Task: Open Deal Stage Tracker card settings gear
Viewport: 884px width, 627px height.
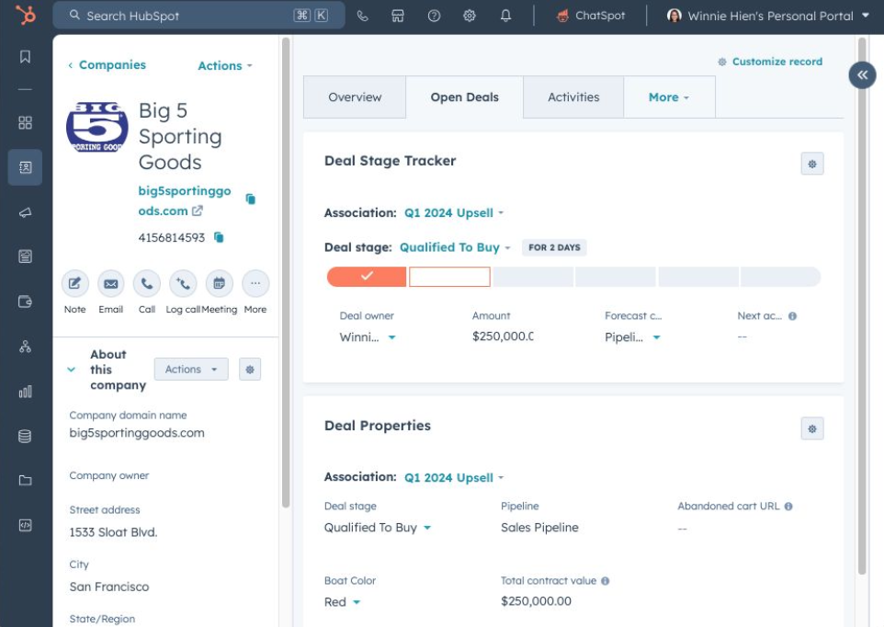Action: (x=811, y=164)
